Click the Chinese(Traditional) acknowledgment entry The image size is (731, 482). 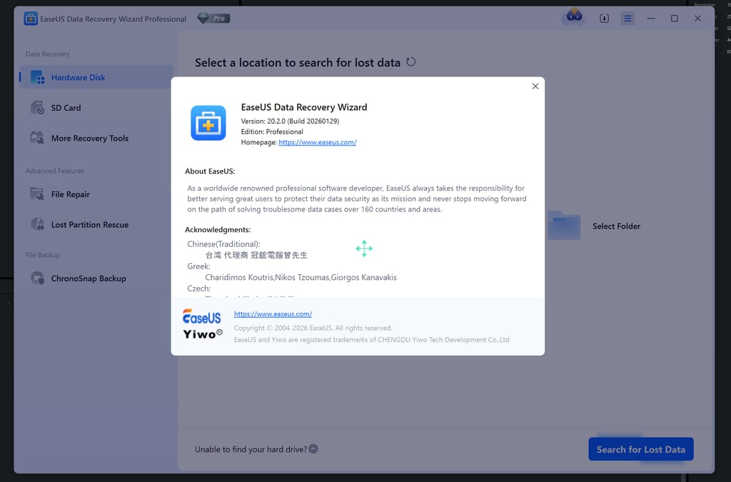coord(256,255)
